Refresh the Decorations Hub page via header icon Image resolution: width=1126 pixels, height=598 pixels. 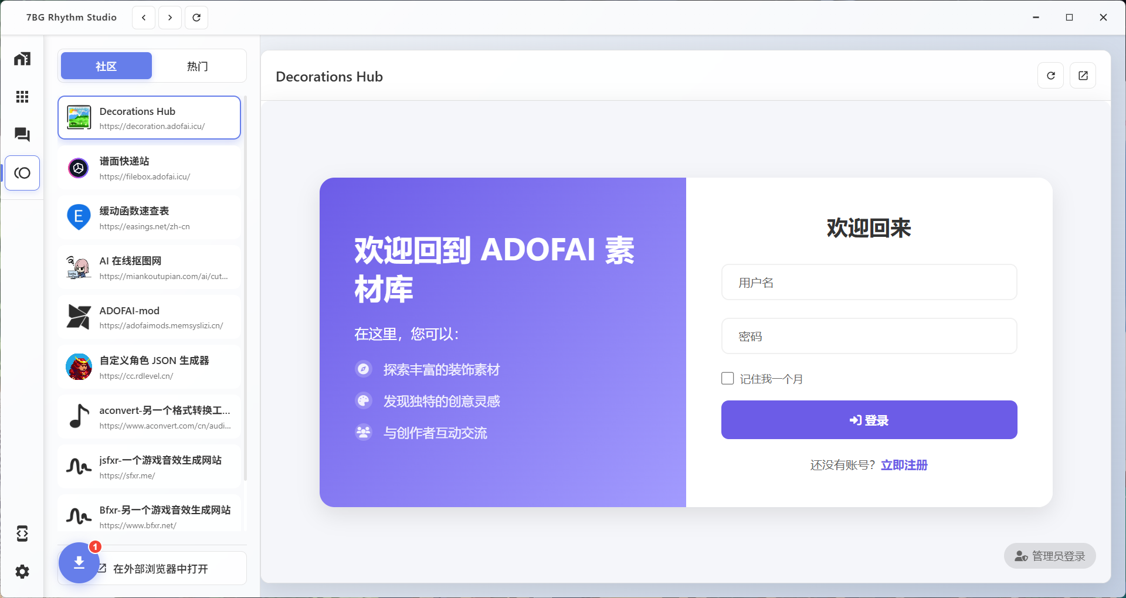coord(1051,76)
